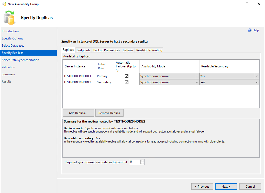This screenshot has width=265, height=193.
Task: Click the Remove Replica button
Action: 109,113
